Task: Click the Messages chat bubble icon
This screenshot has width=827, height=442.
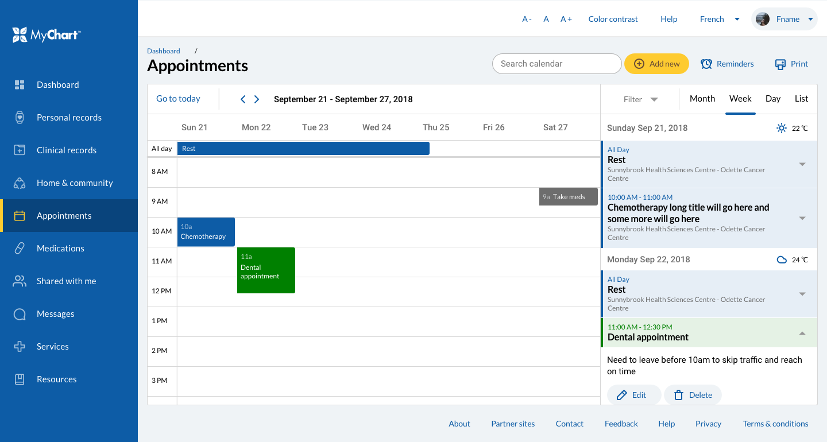Action: 20,314
